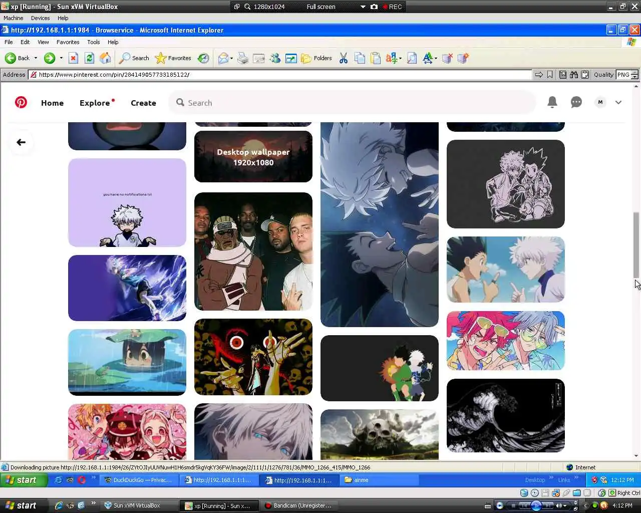Screen dimensions: 641x513
Task: Click the green Forward arrow button
Action: click(49, 58)
